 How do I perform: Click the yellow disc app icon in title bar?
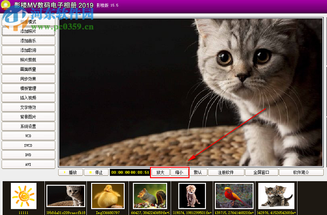tap(6, 5)
